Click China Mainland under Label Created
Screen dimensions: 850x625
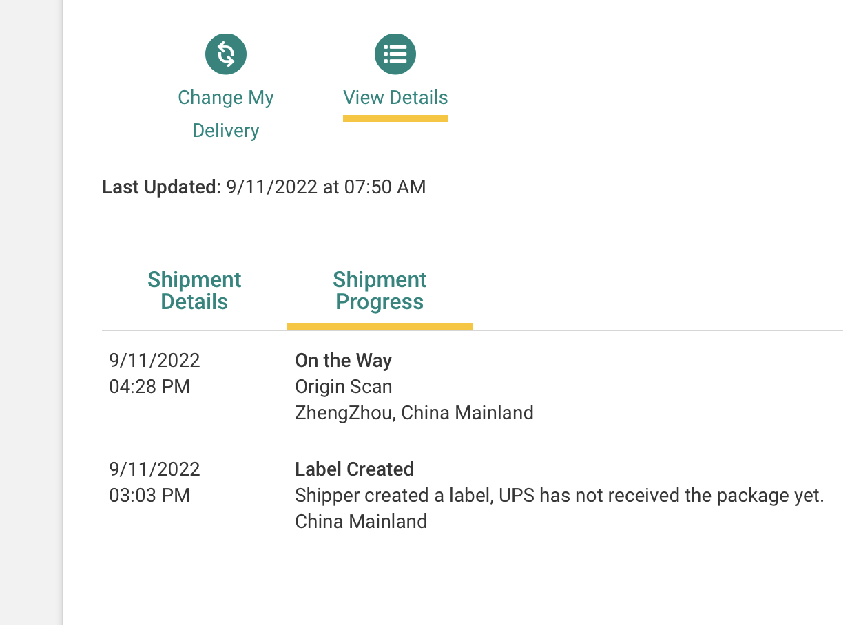click(361, 522)
